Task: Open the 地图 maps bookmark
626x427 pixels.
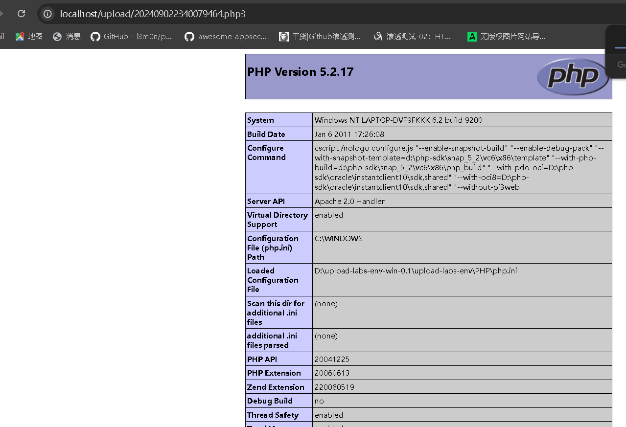Action: [29, 36]
